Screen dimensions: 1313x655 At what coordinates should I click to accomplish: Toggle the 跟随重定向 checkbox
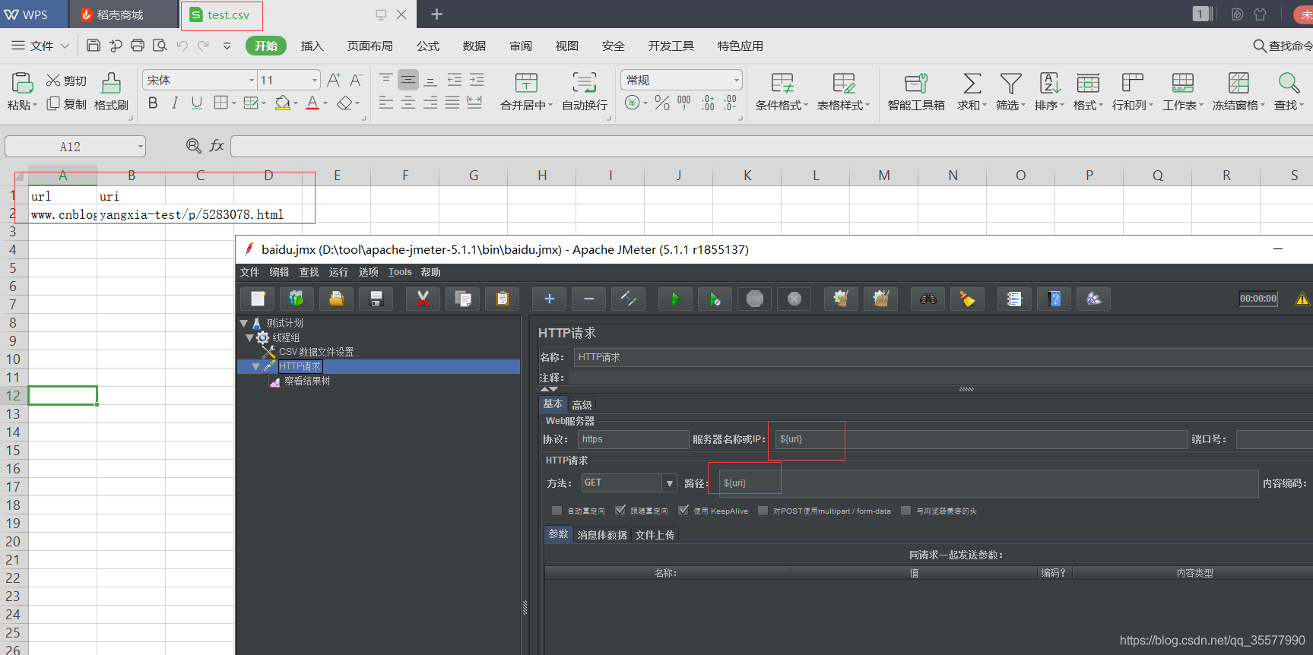(620, 511)
